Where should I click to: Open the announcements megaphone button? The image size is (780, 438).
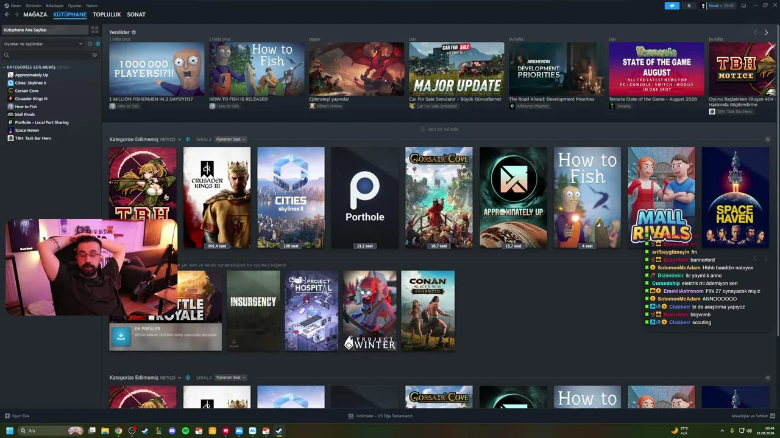click(x=672, y=5)
